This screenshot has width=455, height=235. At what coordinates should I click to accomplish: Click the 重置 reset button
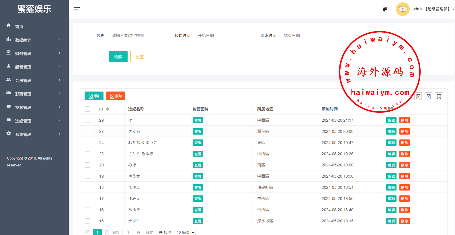point(140,57)
